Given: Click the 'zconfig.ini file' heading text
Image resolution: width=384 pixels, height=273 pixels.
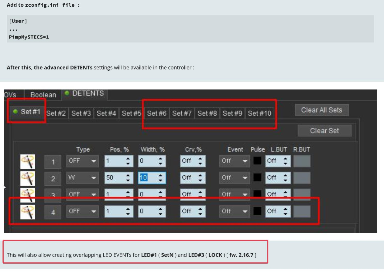Looking at the screenshot, I should pos(50,5).
